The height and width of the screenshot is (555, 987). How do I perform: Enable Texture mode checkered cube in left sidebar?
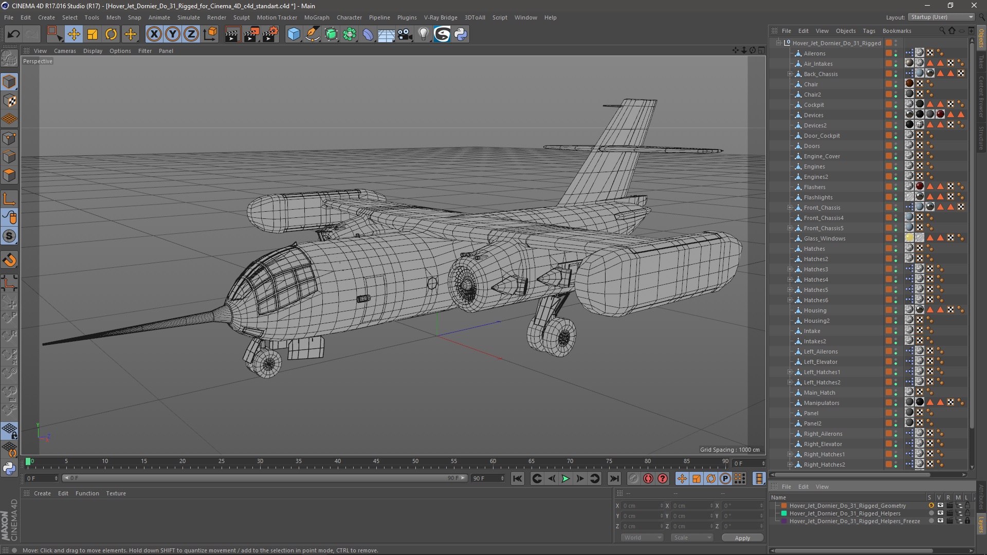click(x=9, y=101)
